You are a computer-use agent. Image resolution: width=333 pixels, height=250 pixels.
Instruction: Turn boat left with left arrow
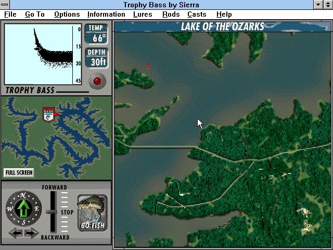pyautogui.click(x=16, y=233)
